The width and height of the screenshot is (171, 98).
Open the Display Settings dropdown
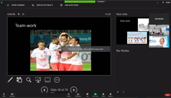pyautogui.click(x=45, y=5)
